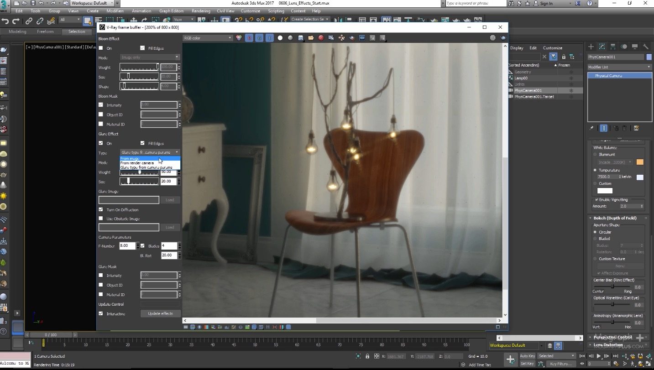Open the Motion panel icon
The height and width of the screenshot is (370, 654).
624,47
